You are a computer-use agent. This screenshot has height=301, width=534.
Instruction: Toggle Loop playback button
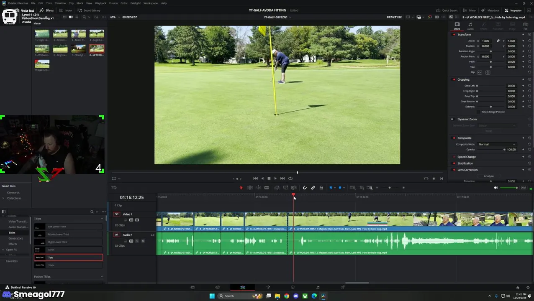tap(290, 179)
